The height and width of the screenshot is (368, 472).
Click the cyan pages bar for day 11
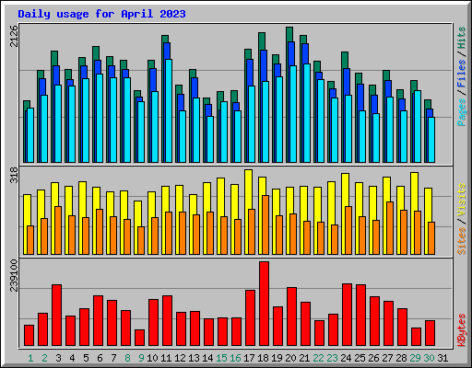[x=169, y=110]
